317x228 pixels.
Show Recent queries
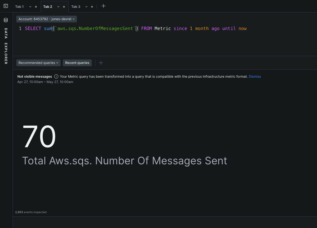pyautogui.click(x=77, y=63)
